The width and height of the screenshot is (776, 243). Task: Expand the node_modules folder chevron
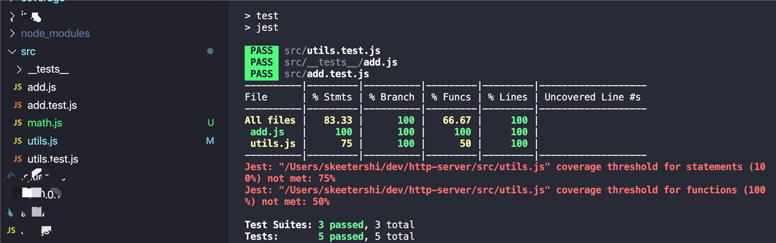point(12,33)
